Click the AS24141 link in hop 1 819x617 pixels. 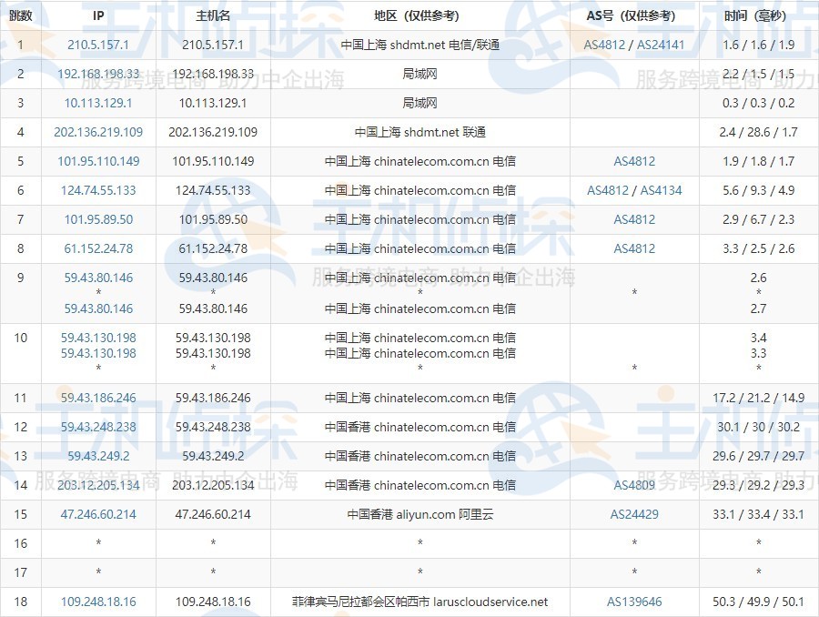661,45
